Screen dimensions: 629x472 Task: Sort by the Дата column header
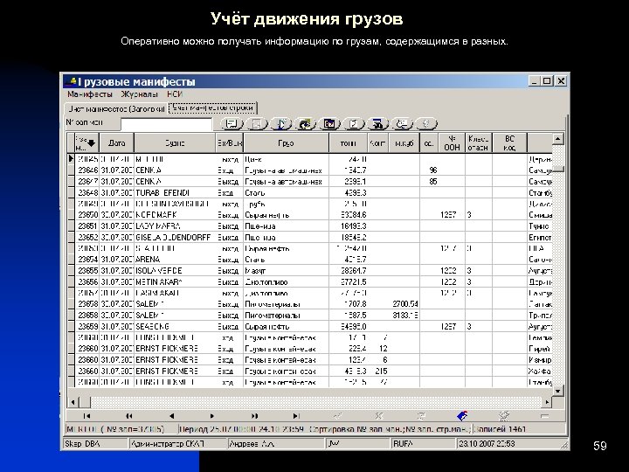tap(117, 142)
